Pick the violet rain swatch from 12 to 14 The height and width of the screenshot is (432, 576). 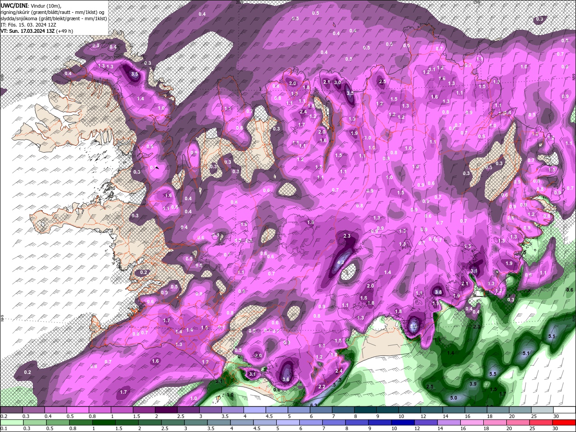pyautogui.click(x=426, y=423)
